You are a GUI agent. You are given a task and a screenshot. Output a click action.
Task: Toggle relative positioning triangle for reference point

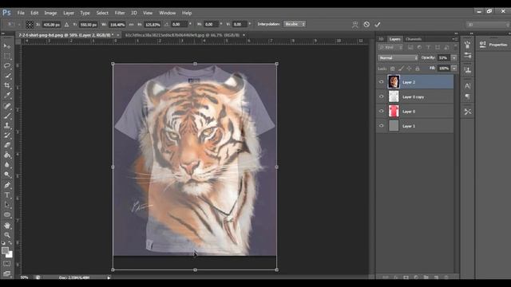(x=66, y=25)
